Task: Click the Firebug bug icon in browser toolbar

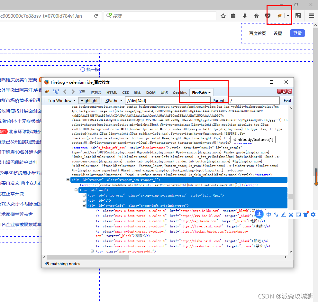Action: coord(280,16)
